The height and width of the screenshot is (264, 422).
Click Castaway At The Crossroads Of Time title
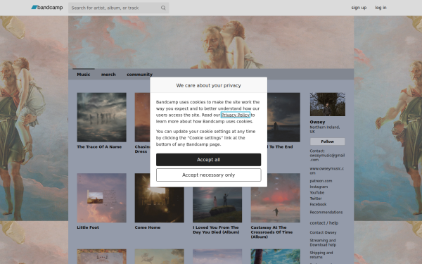(x=271, y=232)
